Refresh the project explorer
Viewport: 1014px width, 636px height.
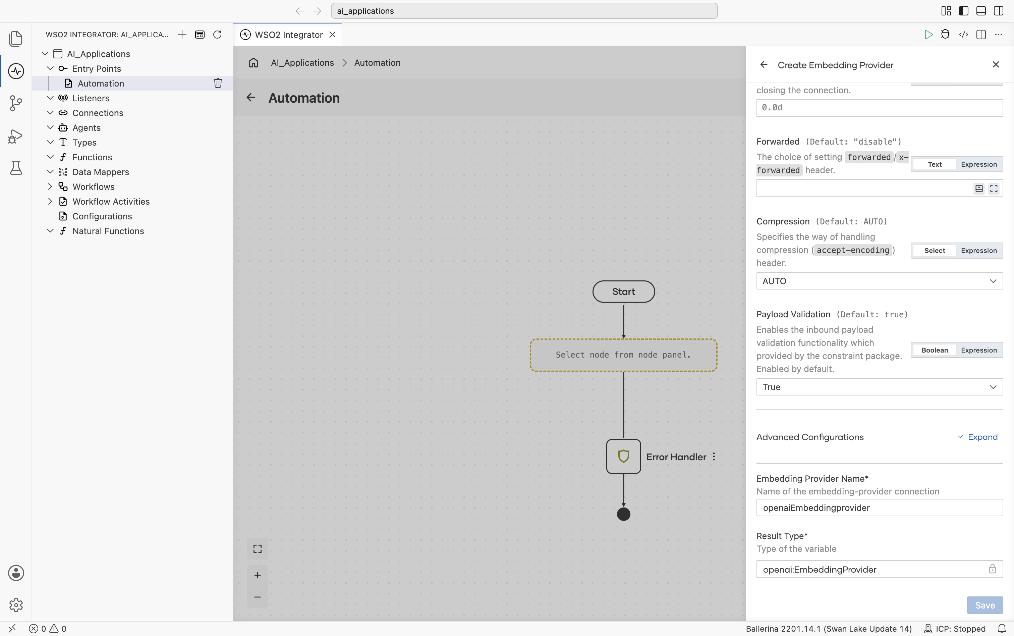point(217,35)
